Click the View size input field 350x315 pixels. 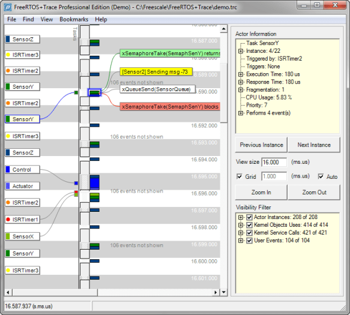[x=274, y=162]
